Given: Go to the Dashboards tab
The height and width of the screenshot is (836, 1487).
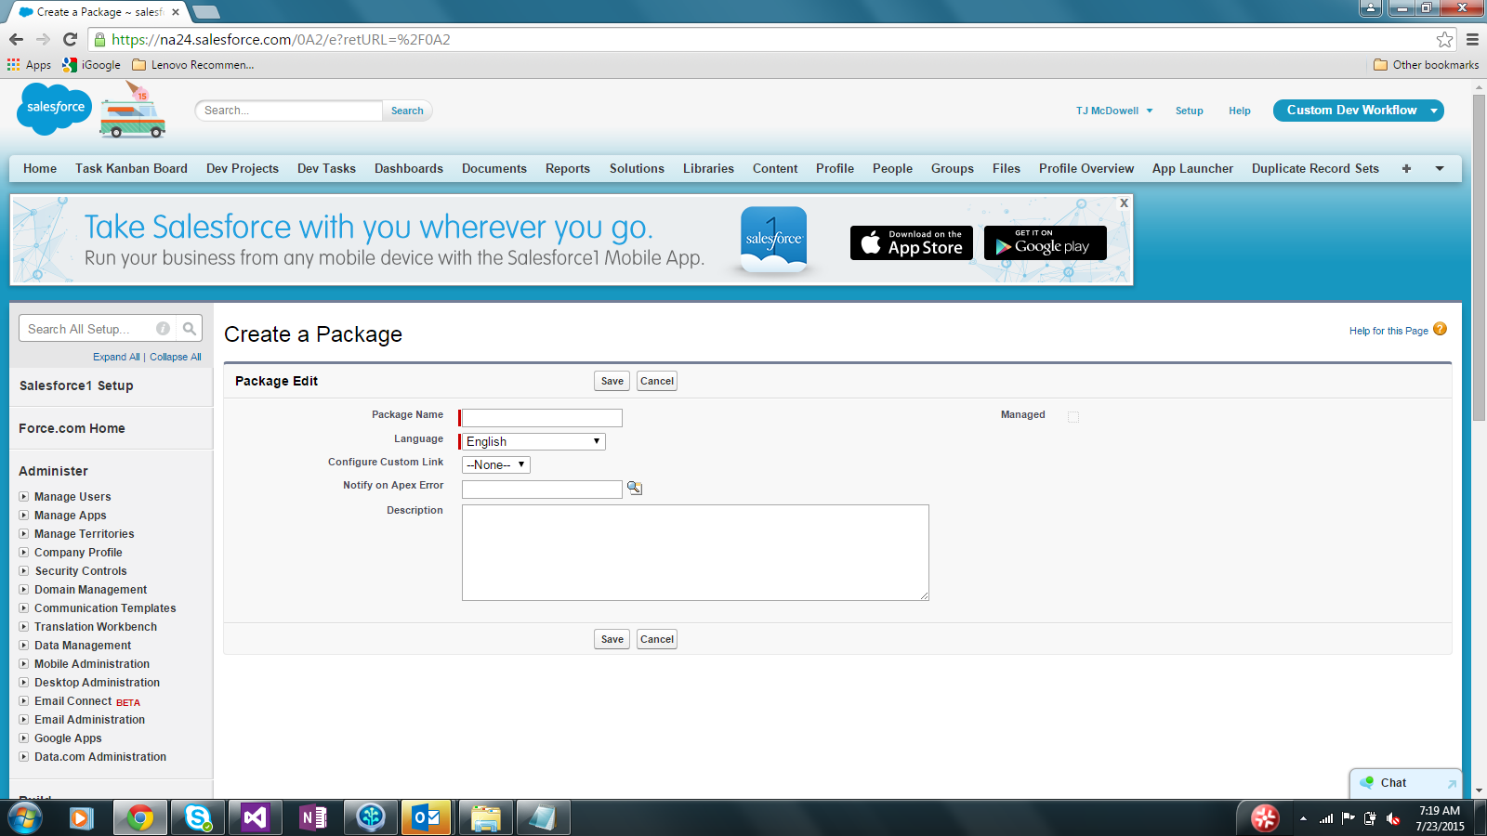Looking at the screenshot, I should coord(409,168).
